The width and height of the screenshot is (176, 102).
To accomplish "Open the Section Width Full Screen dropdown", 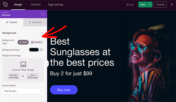I will point(23,91).
